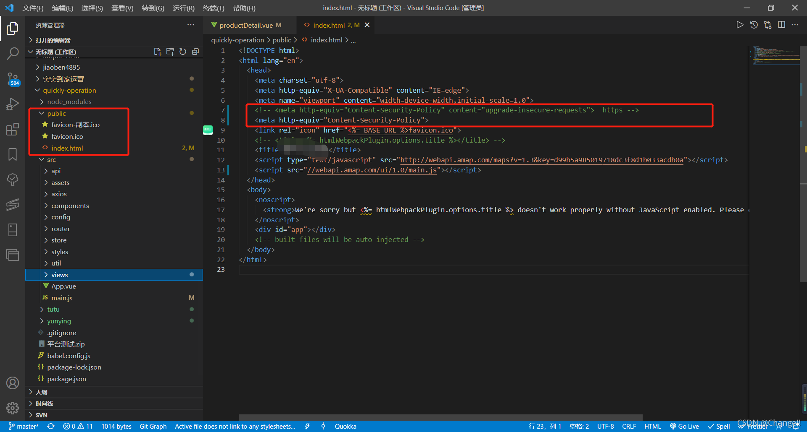807x432 pixels.
Task: Expand the router folder
Action: pyautogui.click(x=114, y=229)
